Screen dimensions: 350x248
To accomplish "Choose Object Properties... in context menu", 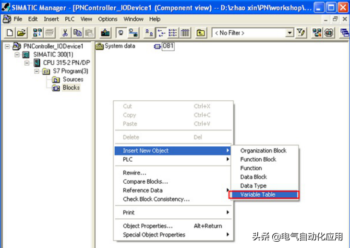I will click(x=172, y=226).
